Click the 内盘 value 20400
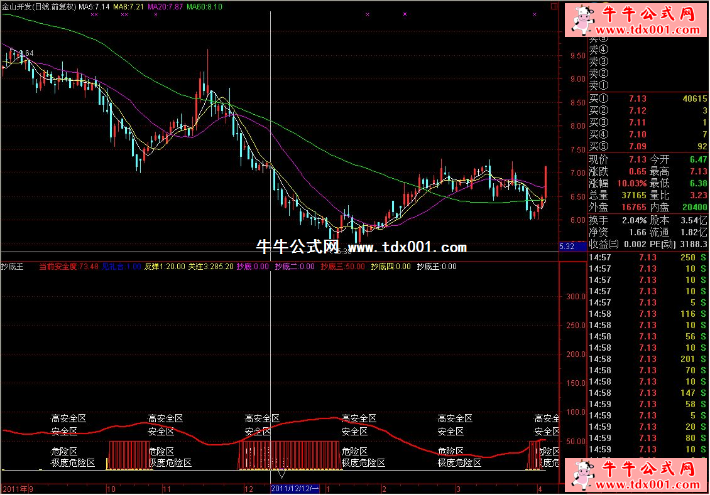The image size is (710, 495). (x=694, y=208)
